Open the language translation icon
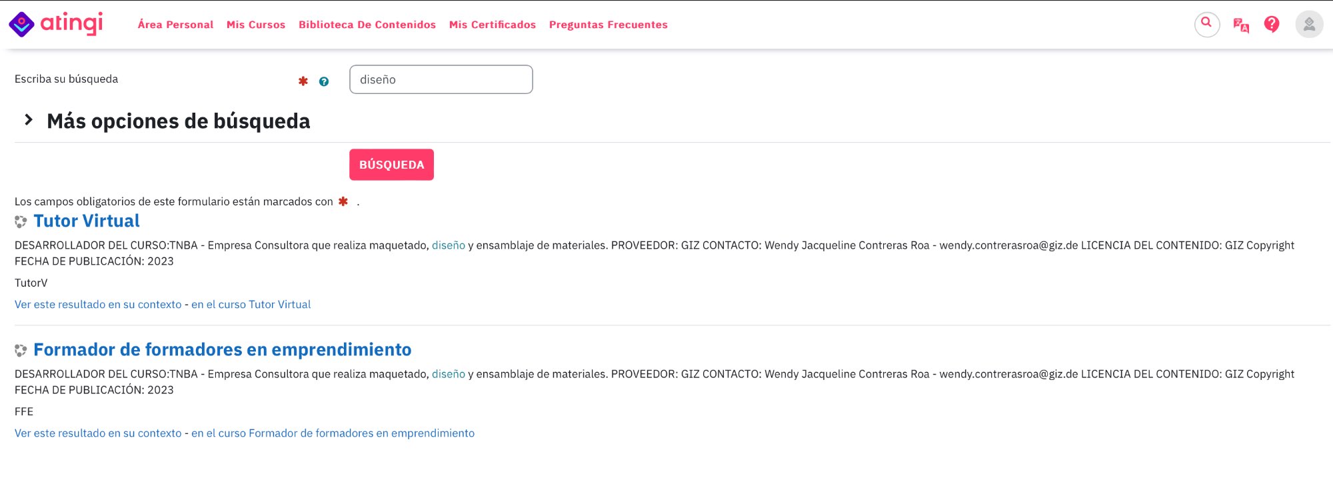The image size is (1333, 482). [1240, 25]
